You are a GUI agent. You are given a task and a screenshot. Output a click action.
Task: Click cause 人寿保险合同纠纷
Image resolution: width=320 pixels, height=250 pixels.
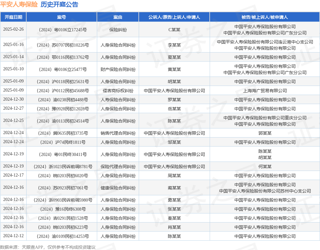click(118, 100)
